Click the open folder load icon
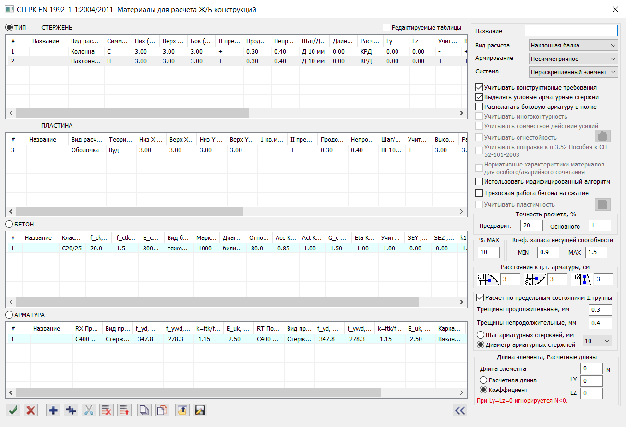The height and width of the screenshot is (427, 626). coord(182,410)
